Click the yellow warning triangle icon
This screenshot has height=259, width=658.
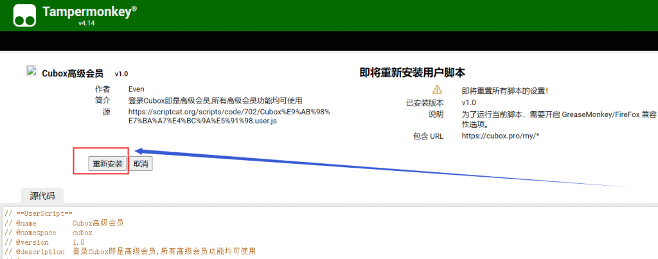point(437,89)
